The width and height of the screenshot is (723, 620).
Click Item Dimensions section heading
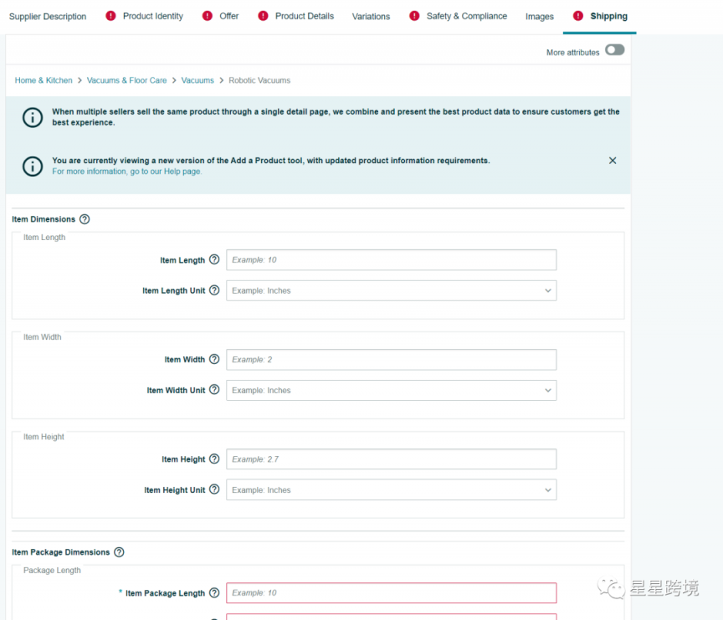(44, 219)
